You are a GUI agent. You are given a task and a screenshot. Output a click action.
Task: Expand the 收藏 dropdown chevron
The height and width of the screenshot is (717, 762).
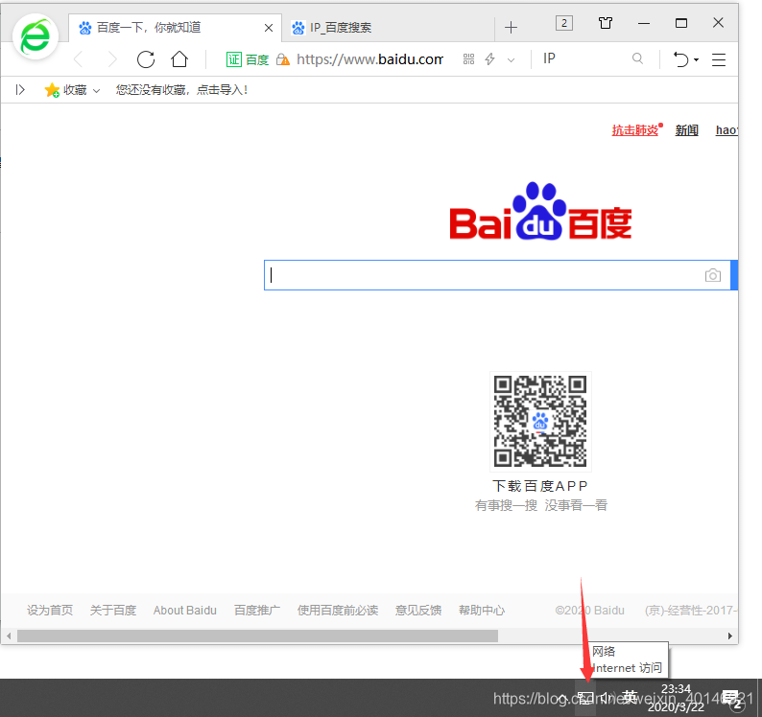pos(96,91)
